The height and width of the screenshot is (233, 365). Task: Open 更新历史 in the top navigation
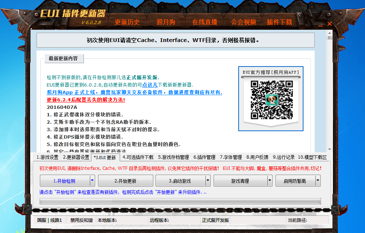click(x=127, y=22)
